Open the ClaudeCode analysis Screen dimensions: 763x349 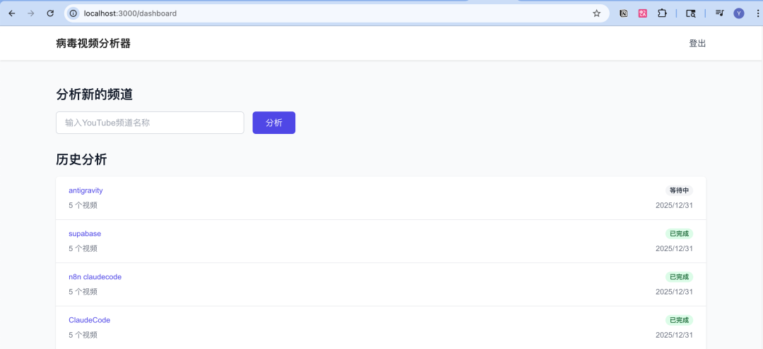tap(90, 320)
